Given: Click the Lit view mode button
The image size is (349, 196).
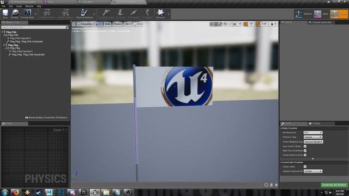Looking at the screenshot, I should (x=99, y=24).
